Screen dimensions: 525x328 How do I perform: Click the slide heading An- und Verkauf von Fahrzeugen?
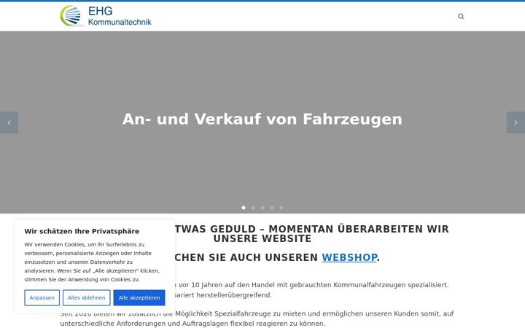262,119
